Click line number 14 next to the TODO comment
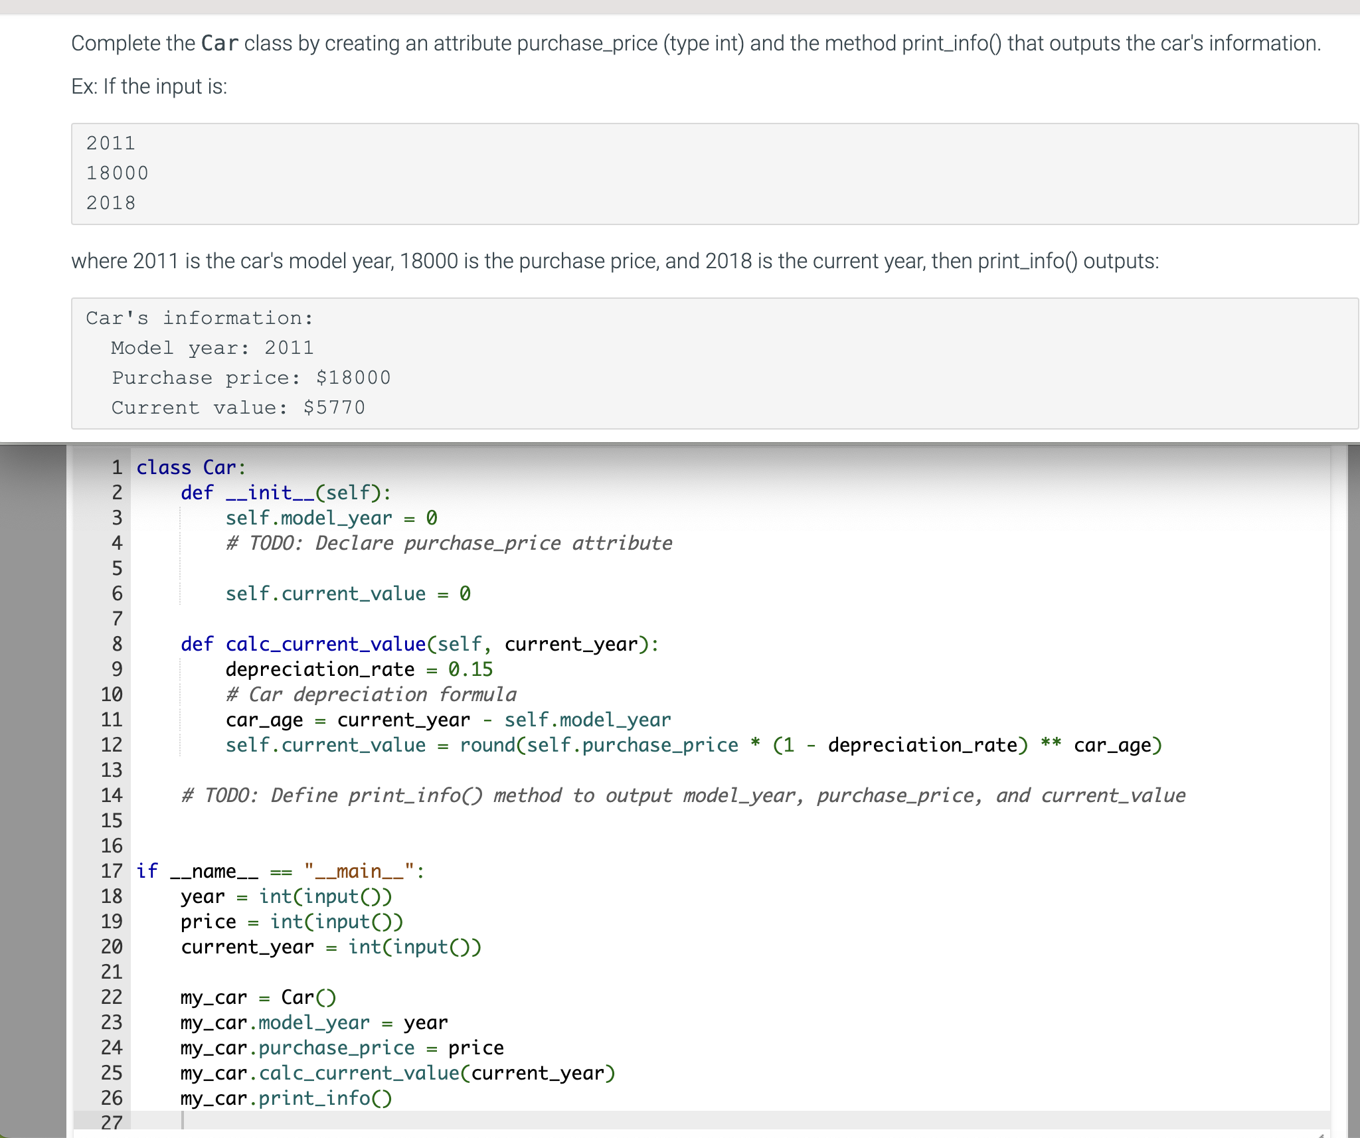This screenshot has width=1360, height=1138. tap(113, 795)
